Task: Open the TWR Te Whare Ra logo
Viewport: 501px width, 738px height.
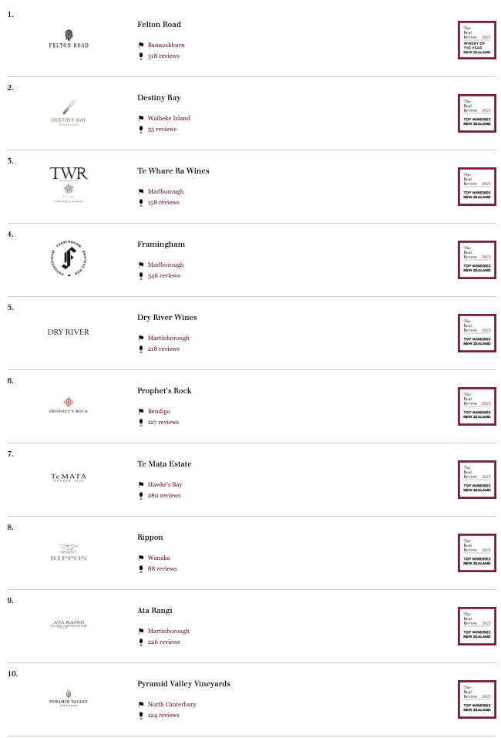Action: [x=69, y=185]
